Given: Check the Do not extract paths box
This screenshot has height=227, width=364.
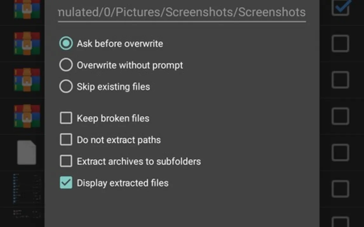Looking at the screenshot, I should [x=66, y=140].
